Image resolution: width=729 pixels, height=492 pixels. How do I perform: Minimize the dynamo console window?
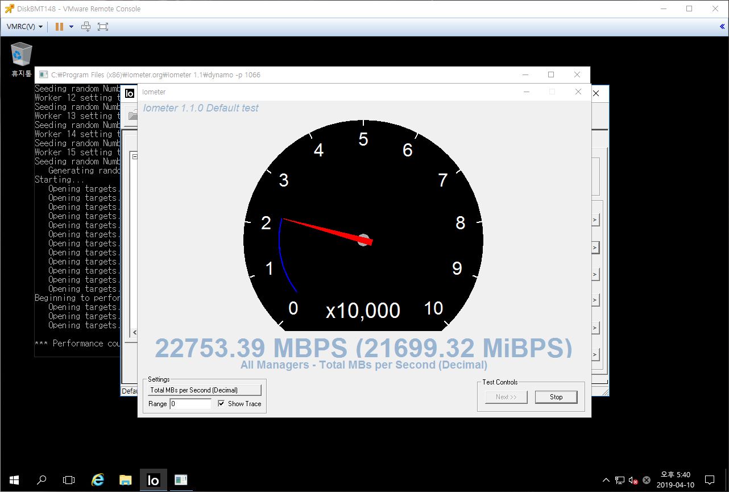(x=525, y=75)
